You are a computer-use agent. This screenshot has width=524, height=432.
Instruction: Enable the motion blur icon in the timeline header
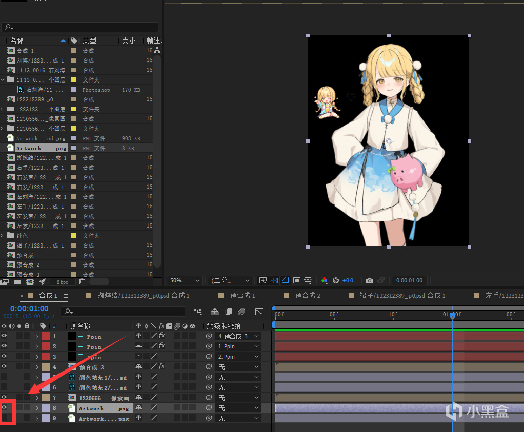click(241, 312)
